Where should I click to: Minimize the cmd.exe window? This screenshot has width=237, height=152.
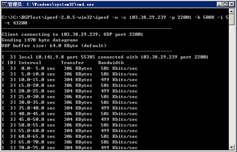coord(219,4)
